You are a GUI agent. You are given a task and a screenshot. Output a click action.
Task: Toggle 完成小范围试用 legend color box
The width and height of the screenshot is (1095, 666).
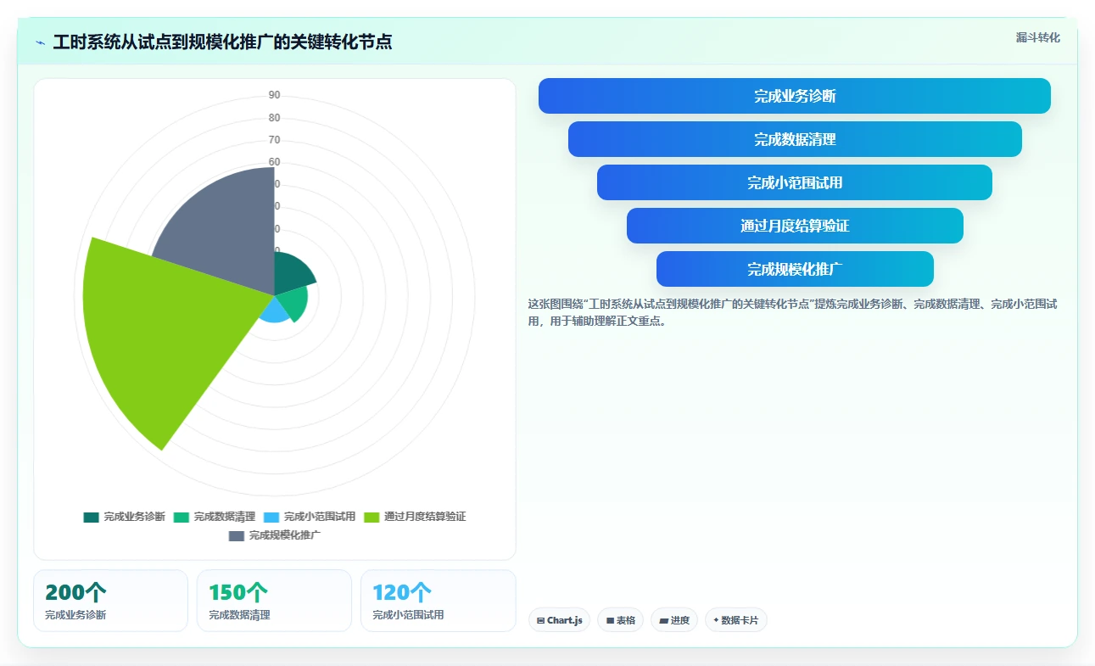coord(271,517)
